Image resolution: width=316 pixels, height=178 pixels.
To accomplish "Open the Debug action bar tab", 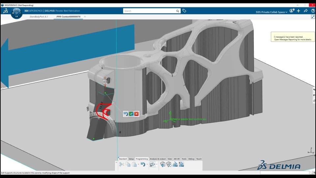I will (x=191, y=159).
